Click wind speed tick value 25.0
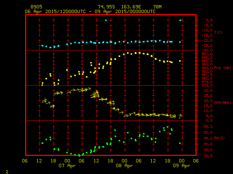This screenshot has width=233, height=174. 208,96
